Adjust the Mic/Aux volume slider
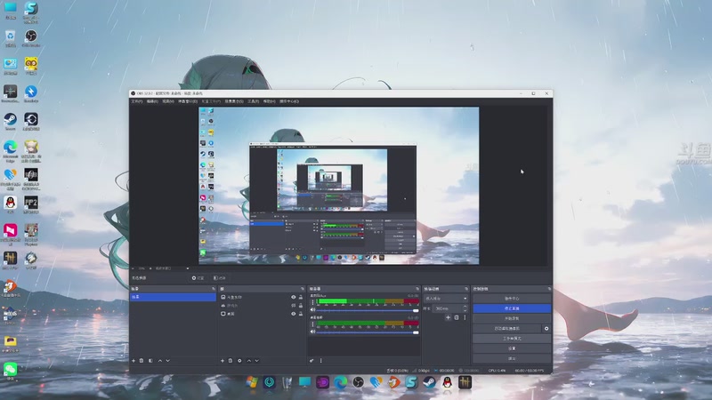 pos(368,310)
